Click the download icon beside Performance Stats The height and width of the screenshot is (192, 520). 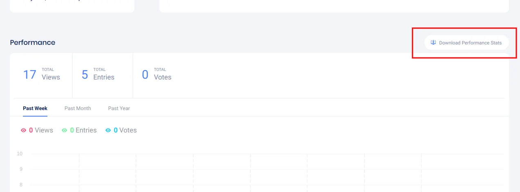click(433, 43)
